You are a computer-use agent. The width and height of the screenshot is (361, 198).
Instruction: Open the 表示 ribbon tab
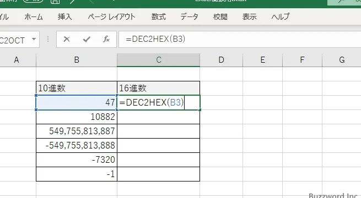249,16
